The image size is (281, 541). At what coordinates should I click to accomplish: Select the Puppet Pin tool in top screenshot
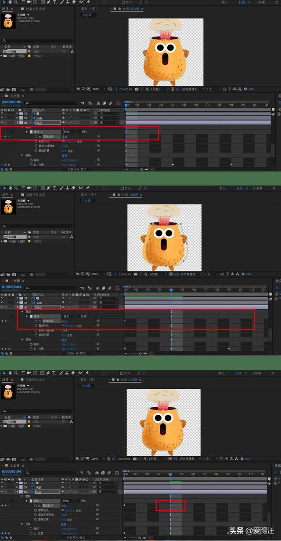tap(88, 3)
